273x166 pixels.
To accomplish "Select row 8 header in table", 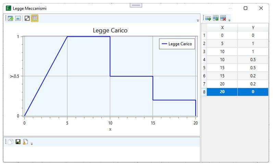I will click(204, 92).
